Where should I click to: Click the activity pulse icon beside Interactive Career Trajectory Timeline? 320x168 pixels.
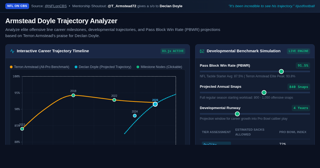point(12,51)
